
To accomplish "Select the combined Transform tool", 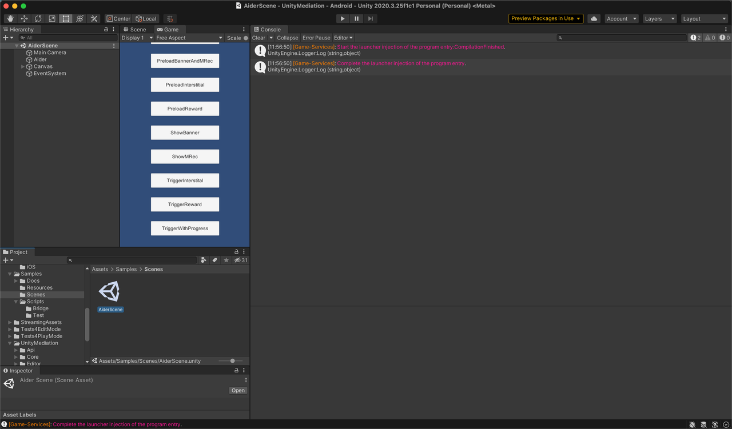I will tap(80, 19).
